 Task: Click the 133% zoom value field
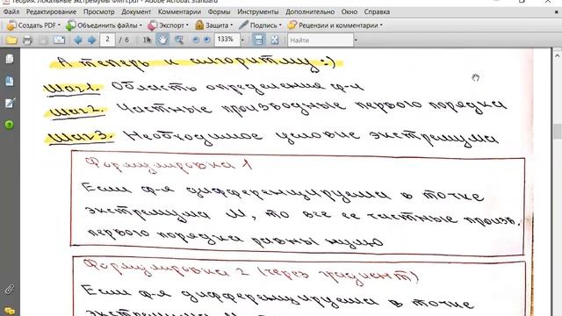coord(227,39)
